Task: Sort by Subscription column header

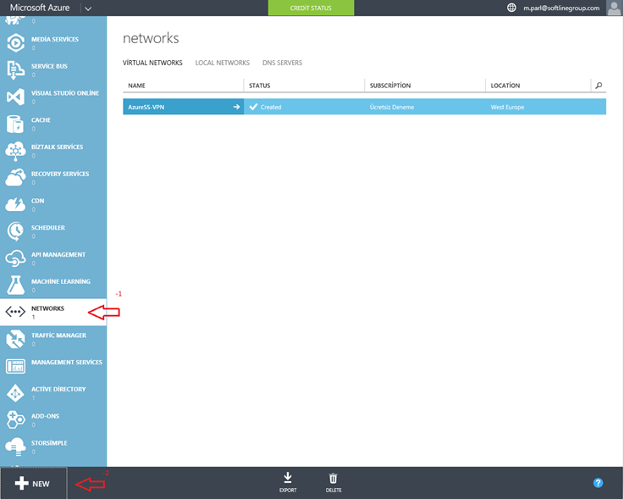Action: coord(390,86)
